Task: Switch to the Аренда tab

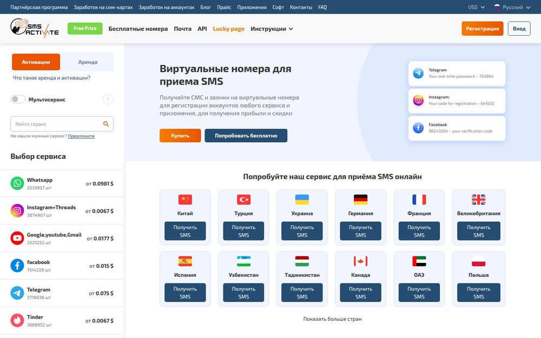Action: (88, 62)
